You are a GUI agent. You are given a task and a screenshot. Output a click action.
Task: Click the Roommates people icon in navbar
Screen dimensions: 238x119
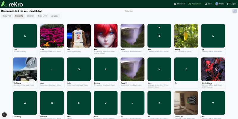click(x=190, y=4)
